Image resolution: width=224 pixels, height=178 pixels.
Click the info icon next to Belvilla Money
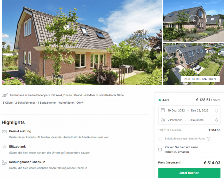pyautogui.click(x=208, y=139)
